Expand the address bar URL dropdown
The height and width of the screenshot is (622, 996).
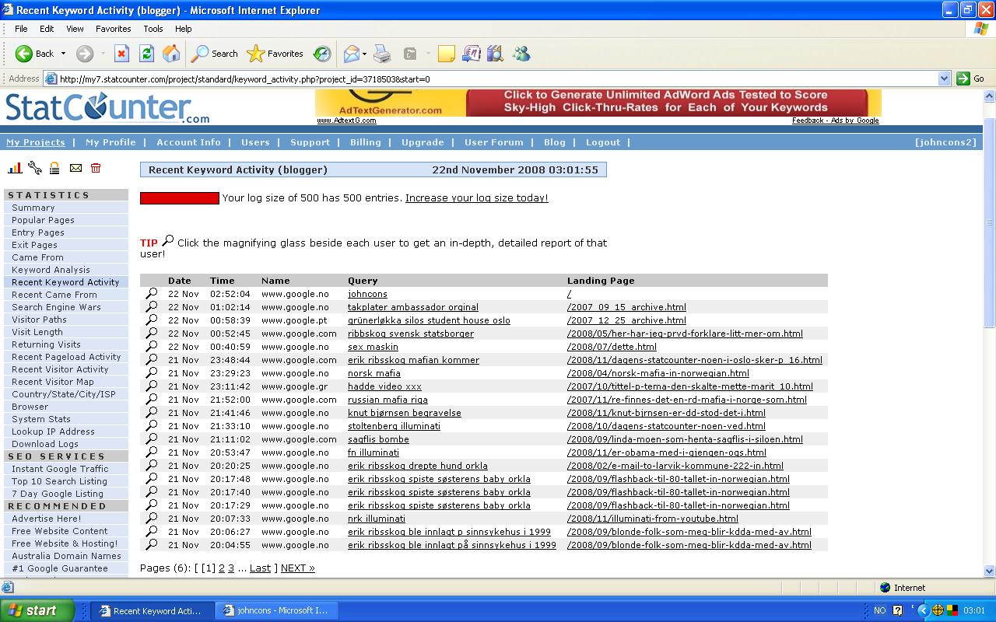944,79
